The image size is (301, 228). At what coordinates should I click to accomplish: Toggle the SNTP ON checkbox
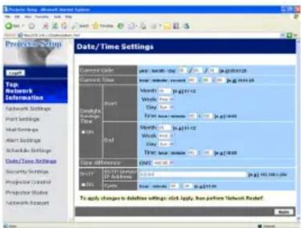tap(83, 184)
